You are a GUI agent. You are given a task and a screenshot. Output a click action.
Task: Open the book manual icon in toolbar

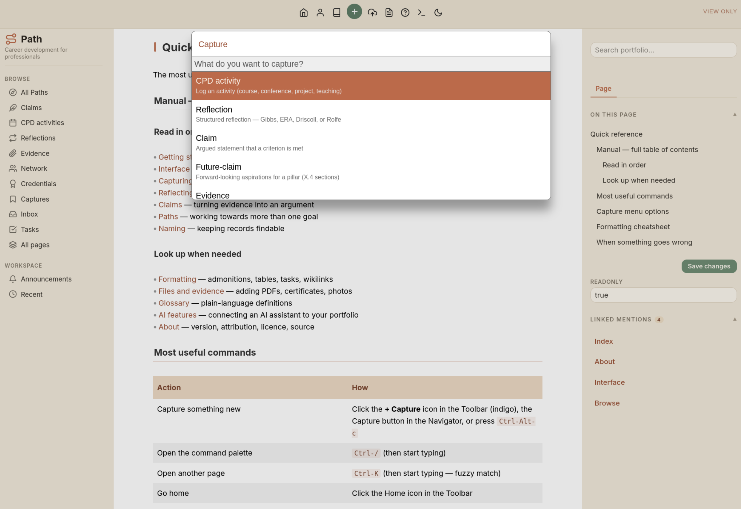337,12
